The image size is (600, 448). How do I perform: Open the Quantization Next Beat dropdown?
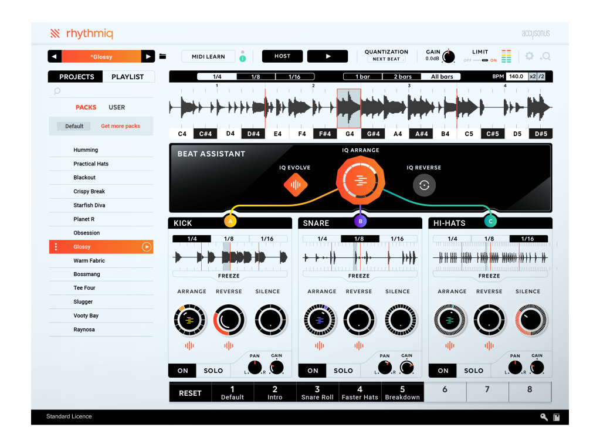(x=387, y=59)
